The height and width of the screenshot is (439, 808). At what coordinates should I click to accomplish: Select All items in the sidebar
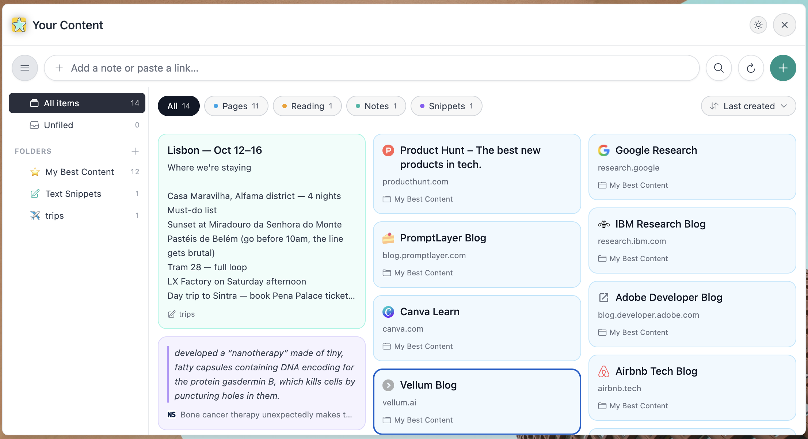point(77,103)
